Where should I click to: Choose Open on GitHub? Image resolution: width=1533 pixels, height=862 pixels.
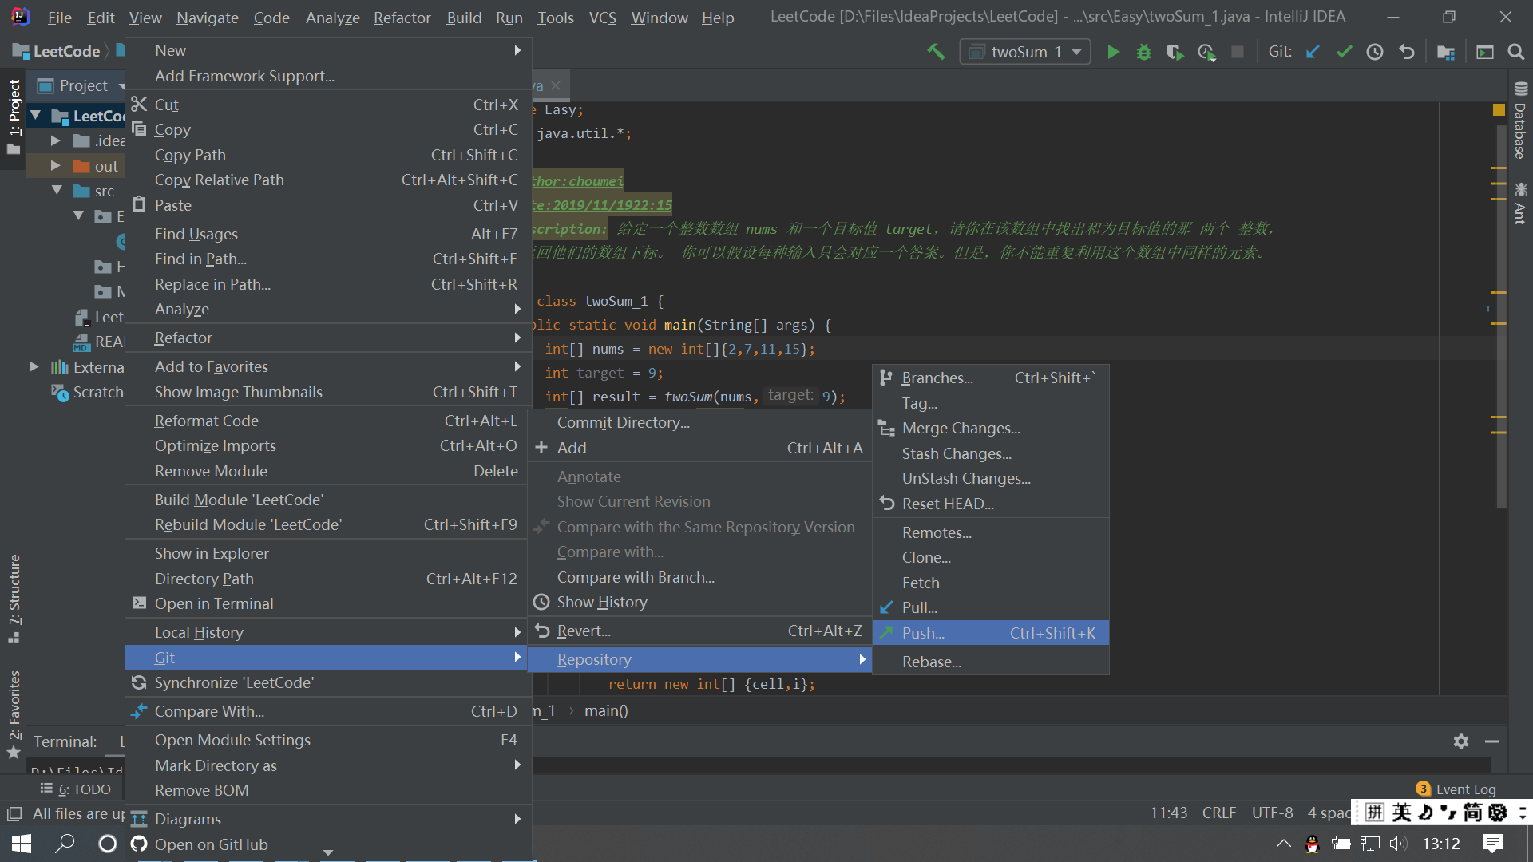[x=328, y=844]
